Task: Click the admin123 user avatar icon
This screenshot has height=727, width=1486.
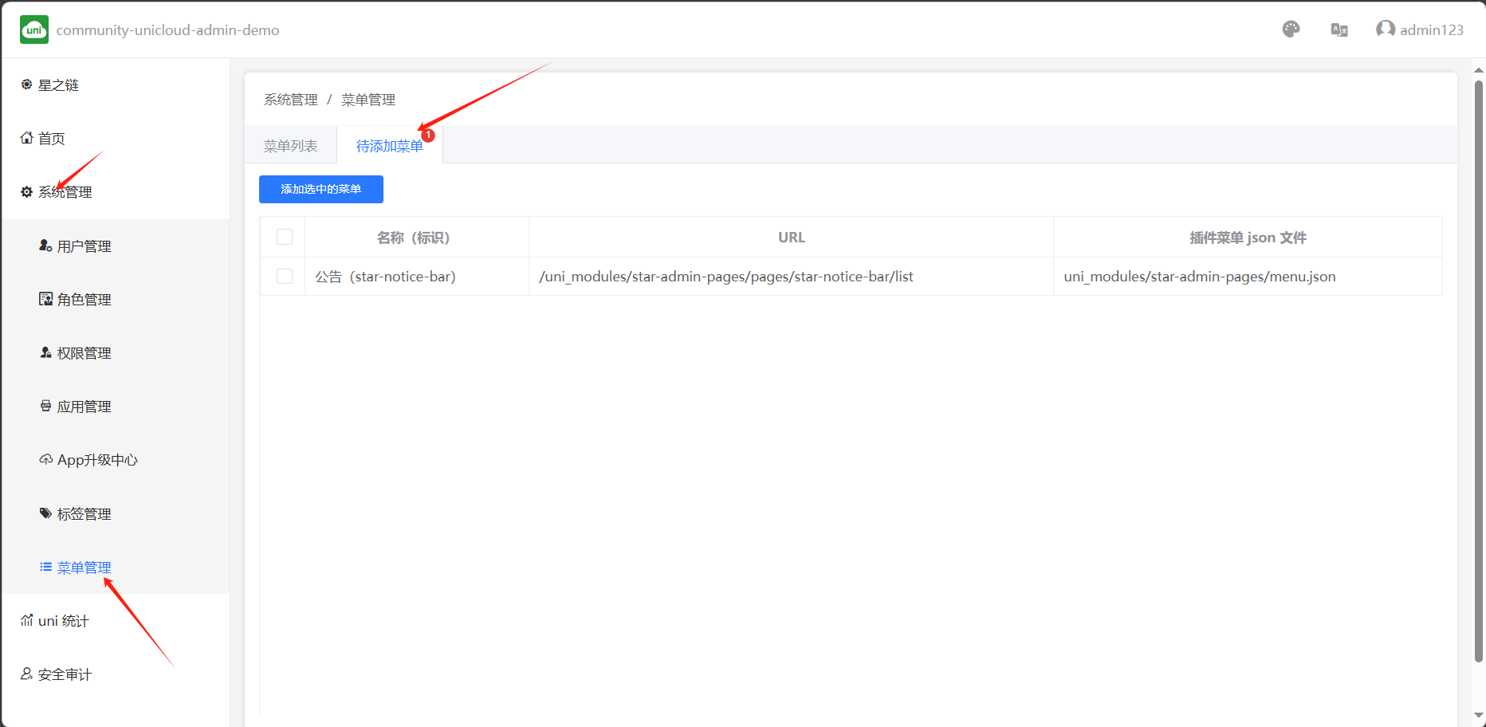Action: tap(1386, 29)
